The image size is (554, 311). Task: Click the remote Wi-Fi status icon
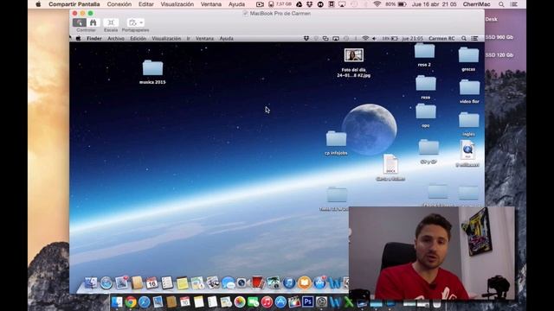click(x=365, y=38)
